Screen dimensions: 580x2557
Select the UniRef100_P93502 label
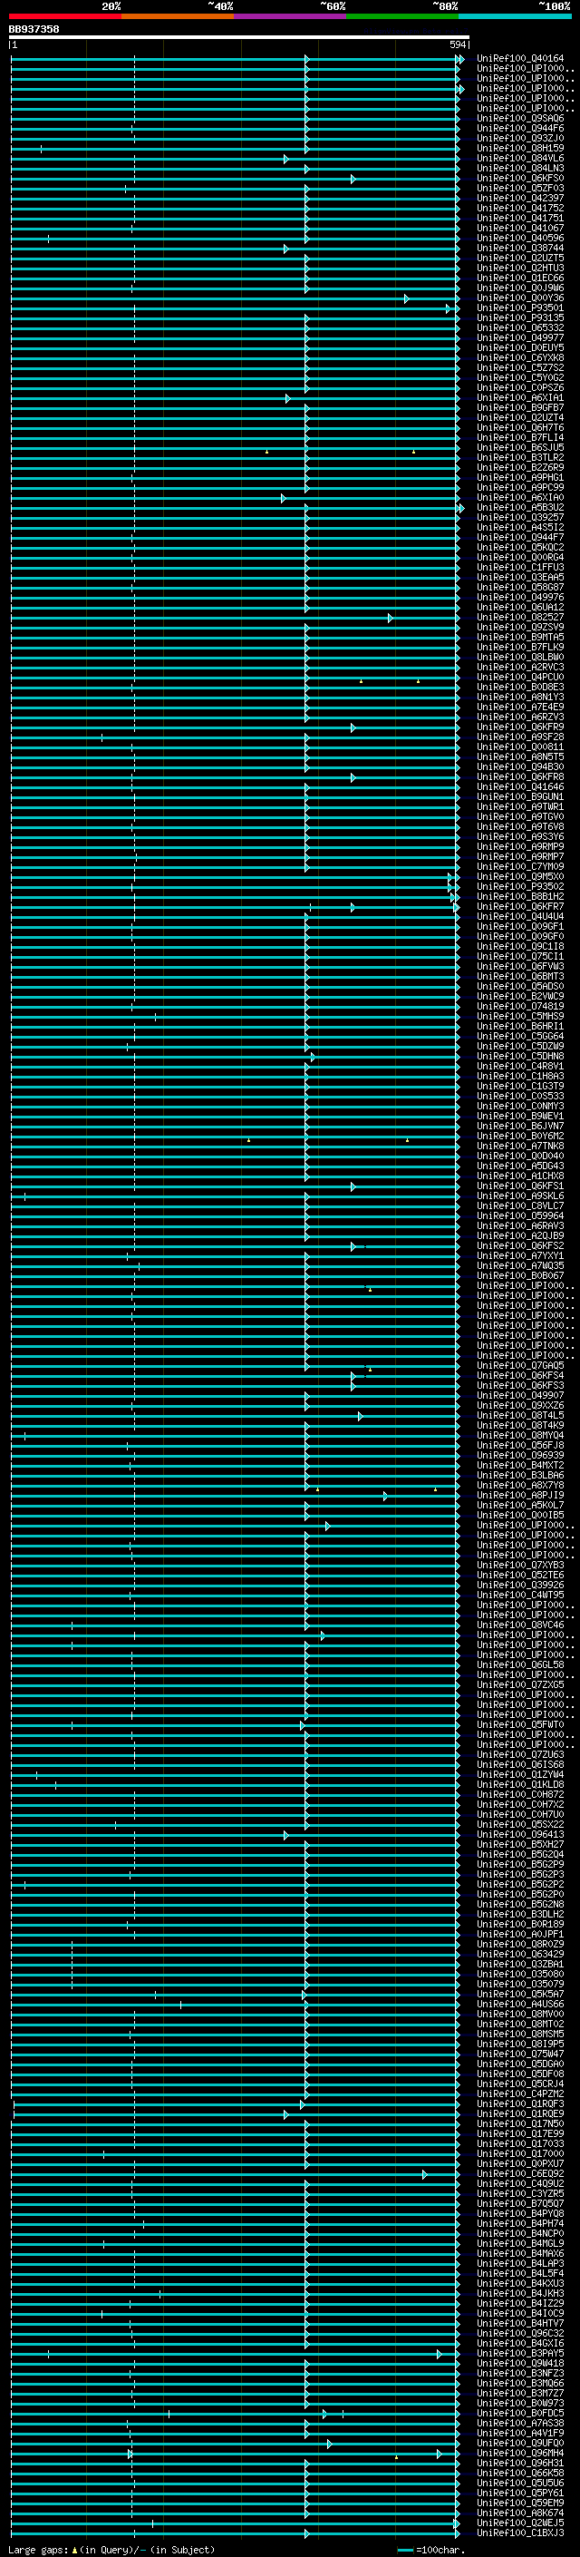pyautogui.click(x=520, y=886)
